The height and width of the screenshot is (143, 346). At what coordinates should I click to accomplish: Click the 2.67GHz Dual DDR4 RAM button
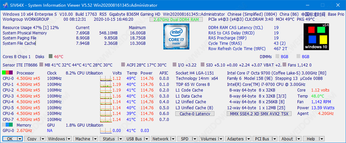(x=176, y=19)
